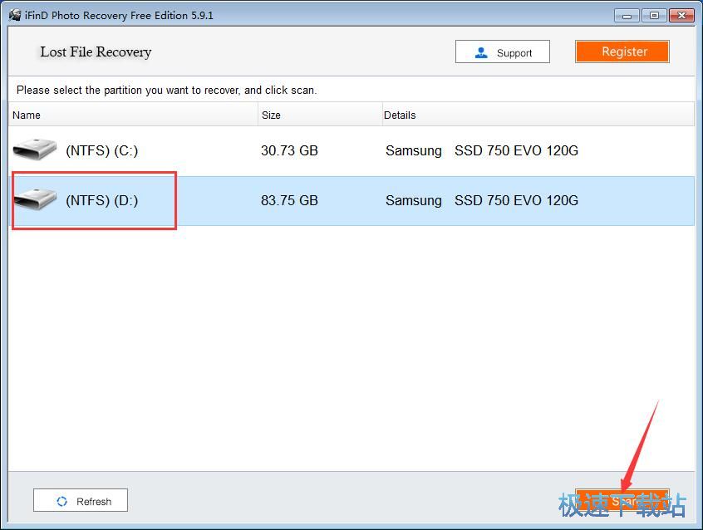Click the Details column header
The width and height of the screenshot is (703, 530).
537,115
